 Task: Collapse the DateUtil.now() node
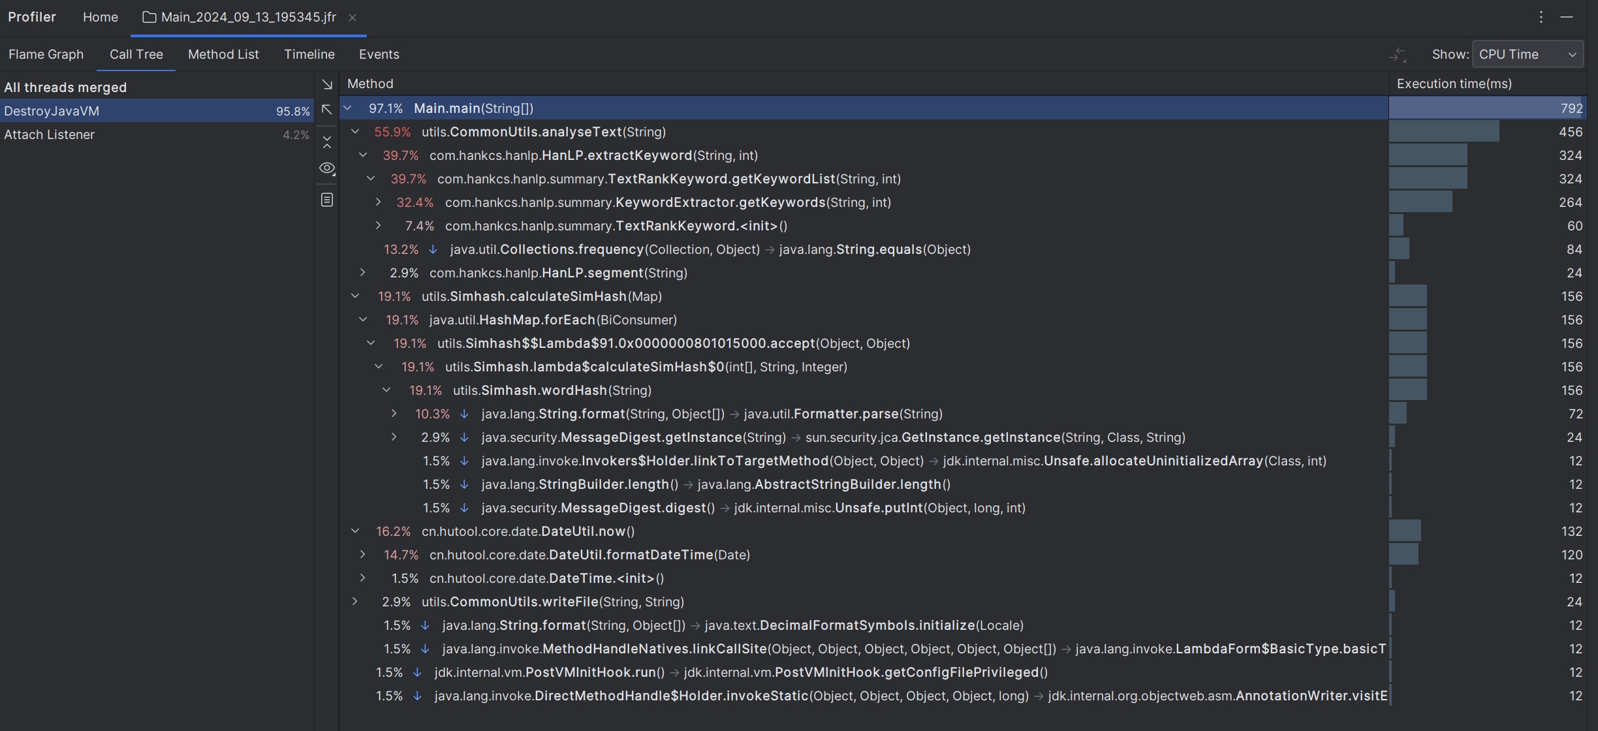click(355, 531)
